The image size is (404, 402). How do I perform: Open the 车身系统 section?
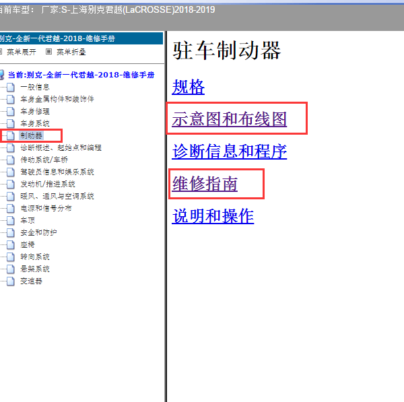click(x=35, y=123)
